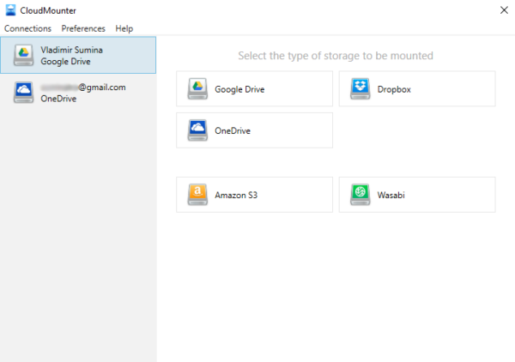The width and height of the screenshot is (515, 362).
Task: Click the Dropbox storage type icon
Action: (360, 88)
